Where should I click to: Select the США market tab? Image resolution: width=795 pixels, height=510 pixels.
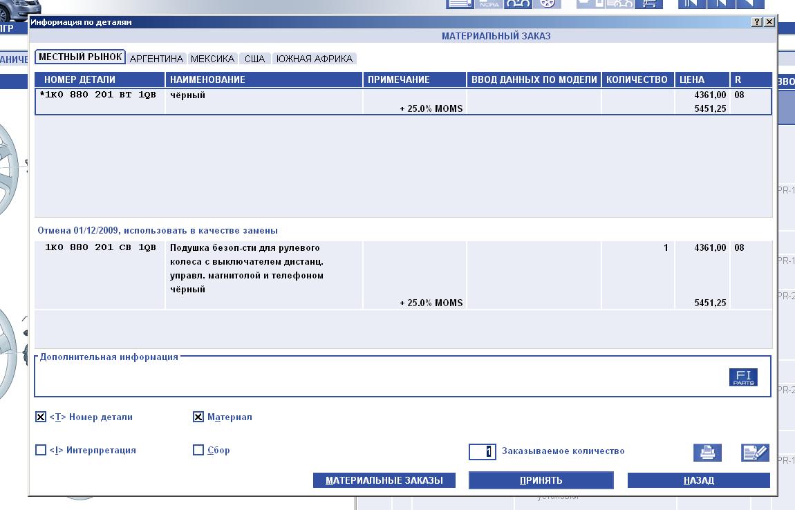tap(254, 59)
